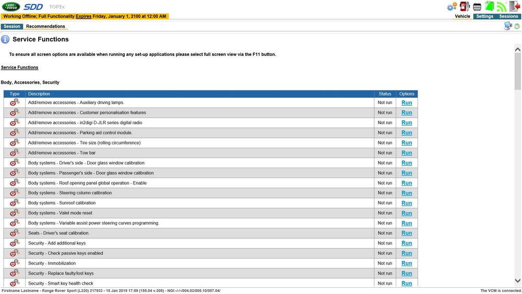
Task: Click the Type column header
Action: [14, 94]
